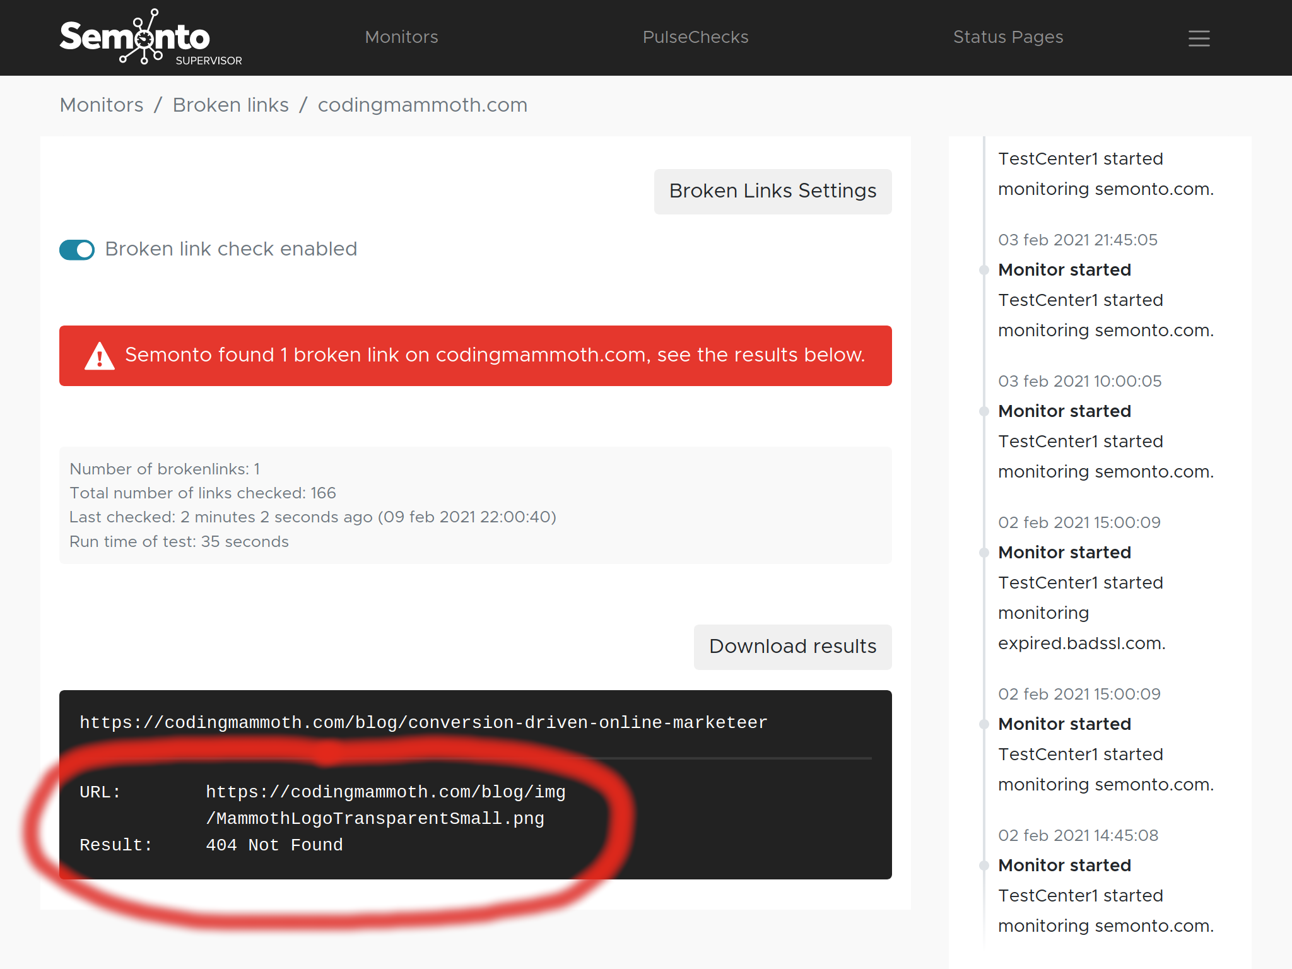Click the conversion-driven-online-marketeer page URL

click(x=423, y=722)
